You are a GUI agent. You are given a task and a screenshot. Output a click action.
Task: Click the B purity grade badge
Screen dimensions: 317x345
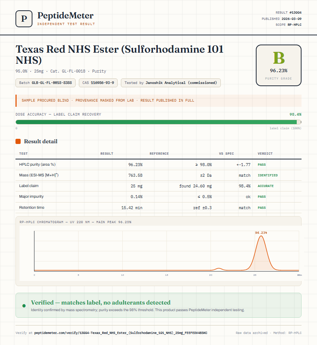278,65
